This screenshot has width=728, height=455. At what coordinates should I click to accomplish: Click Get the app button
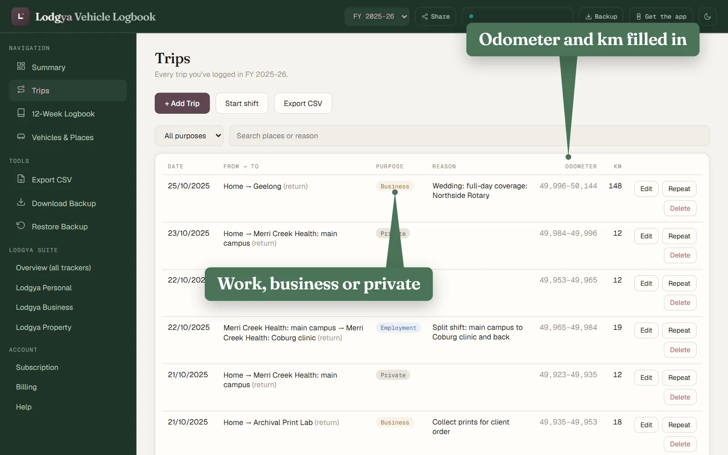pos(661,16)
